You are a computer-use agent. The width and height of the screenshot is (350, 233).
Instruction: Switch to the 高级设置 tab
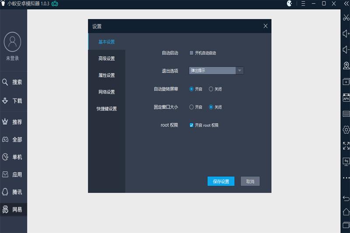(x=107, y=59)
